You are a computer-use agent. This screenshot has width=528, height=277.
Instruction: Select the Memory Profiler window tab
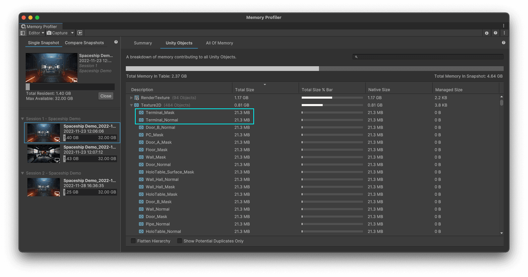(41, 26)
